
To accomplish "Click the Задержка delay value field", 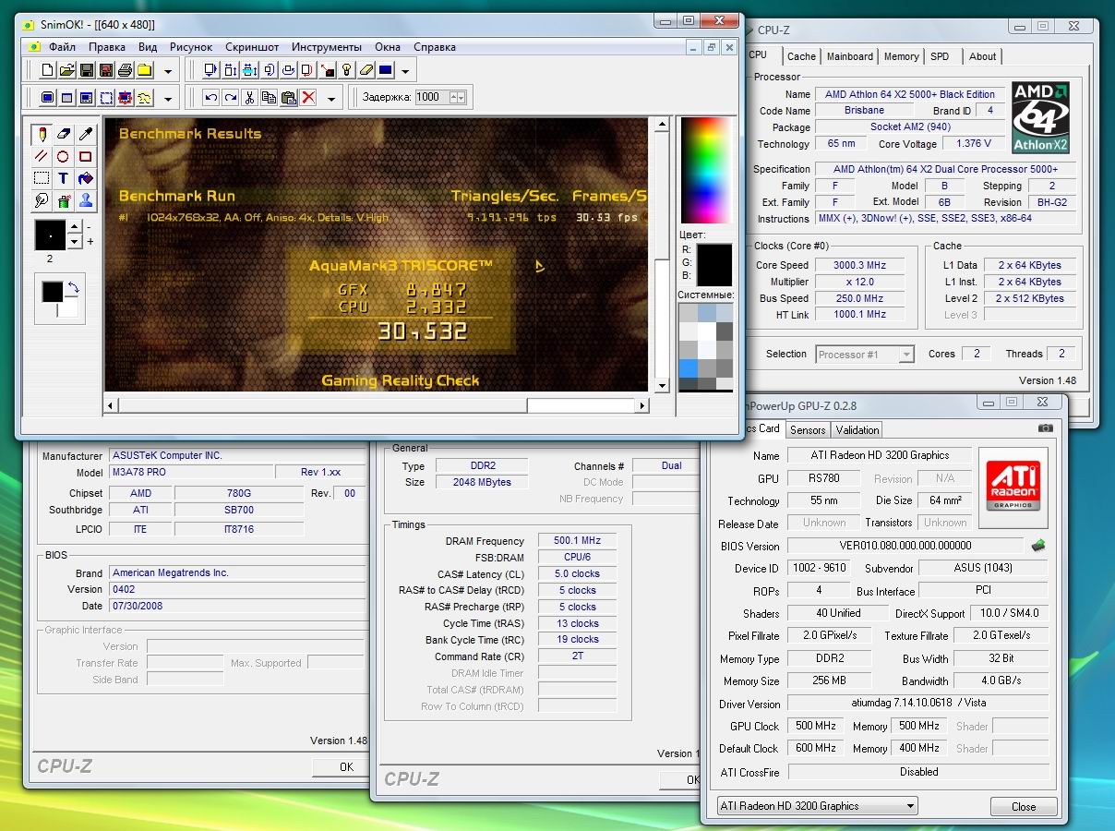I will pos(431,97).
